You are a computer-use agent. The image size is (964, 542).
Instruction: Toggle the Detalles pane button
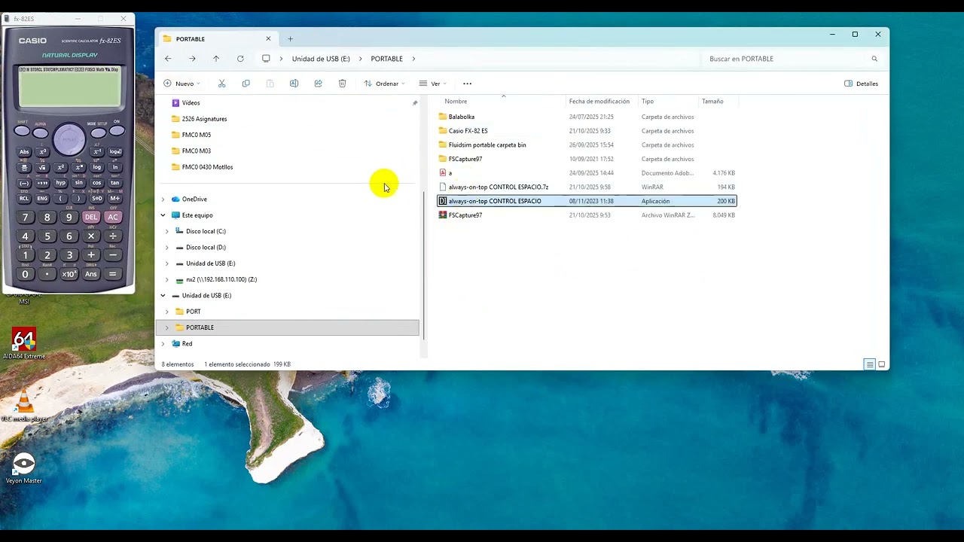point(861,84)
